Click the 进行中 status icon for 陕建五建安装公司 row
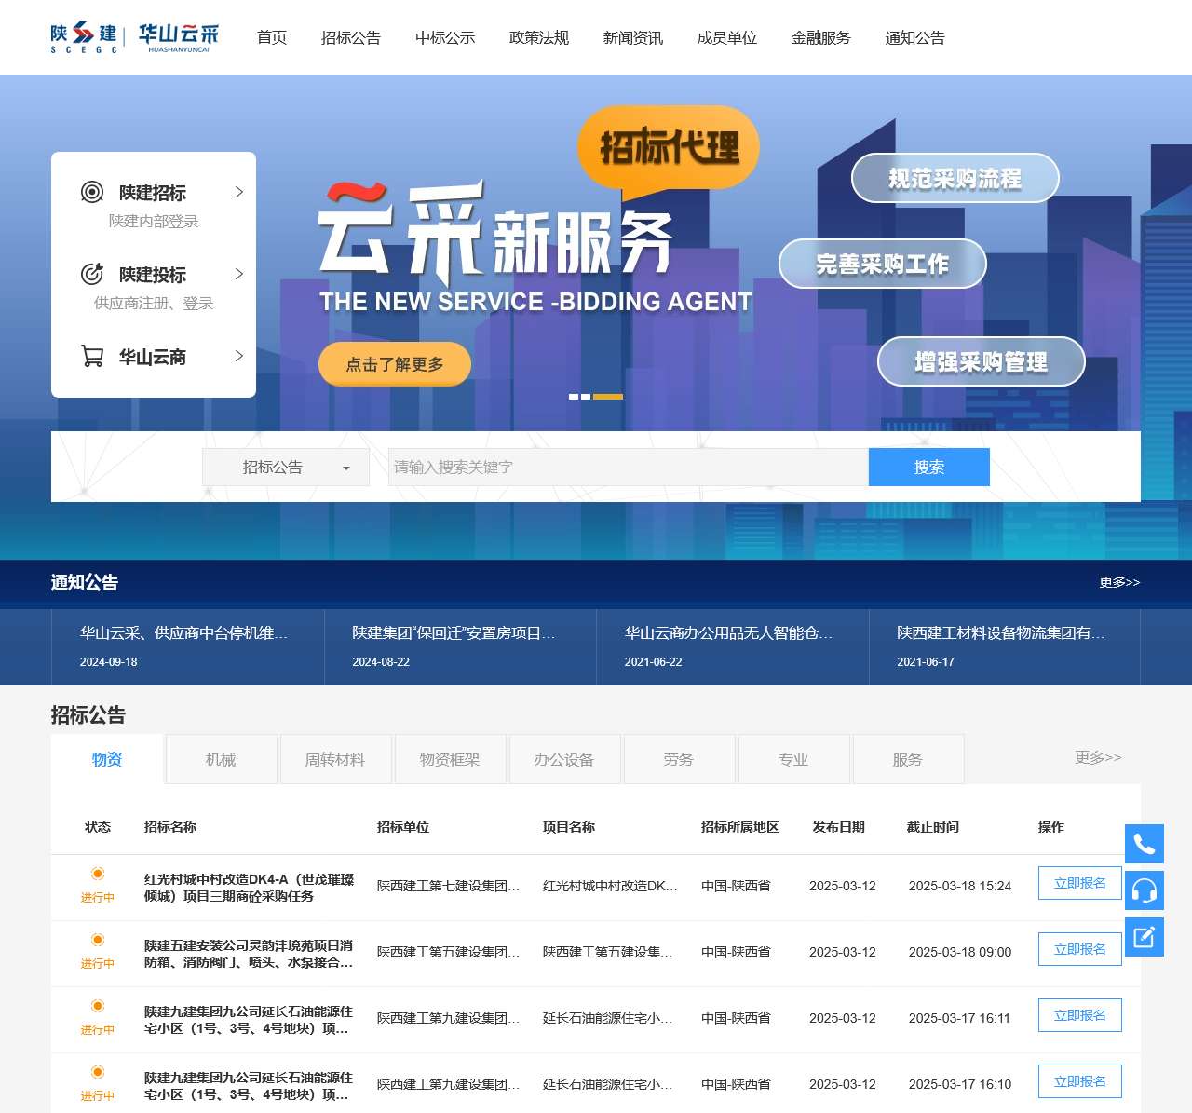1192x1113 pixels. click(x=98, y=940)
